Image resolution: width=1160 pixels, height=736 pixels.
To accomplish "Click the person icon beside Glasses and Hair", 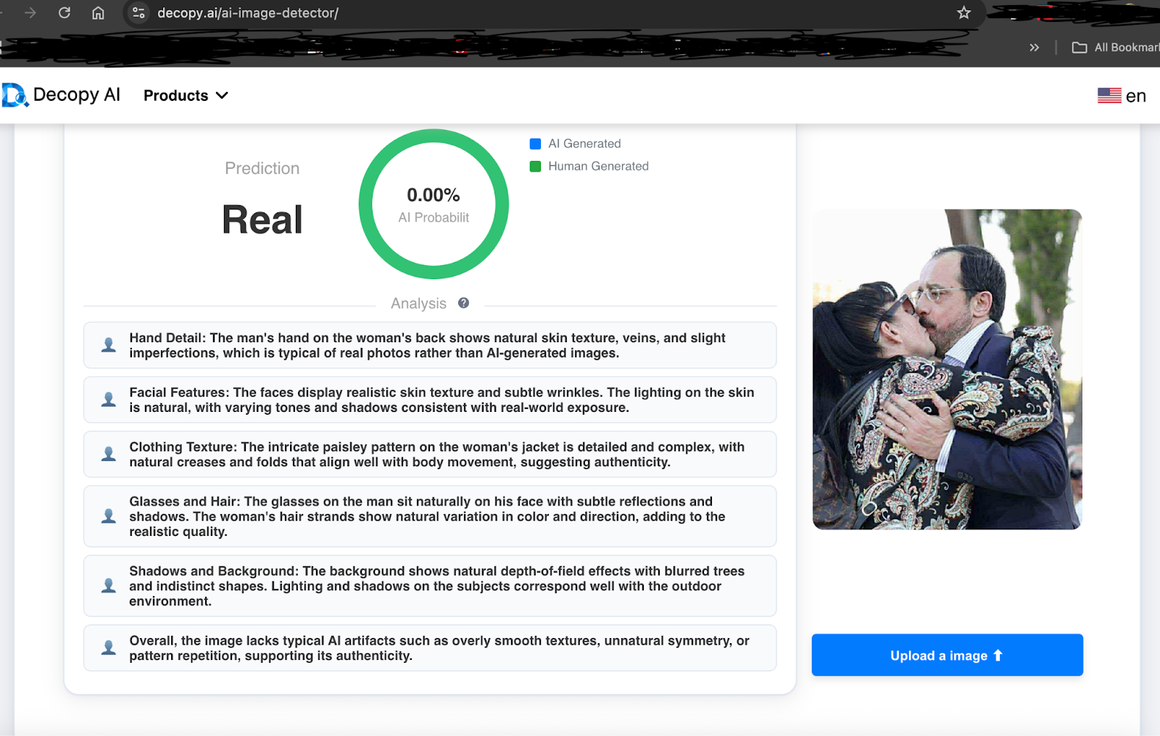I will click(109, 516).
